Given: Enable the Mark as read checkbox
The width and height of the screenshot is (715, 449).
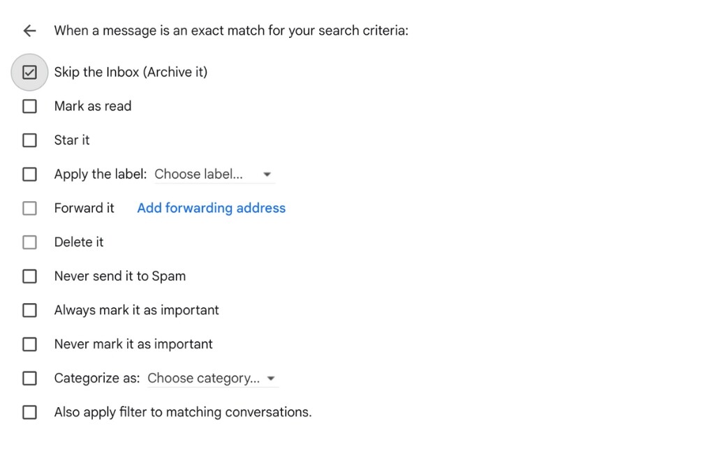Looking at the screenshot, I should (29, 106).
